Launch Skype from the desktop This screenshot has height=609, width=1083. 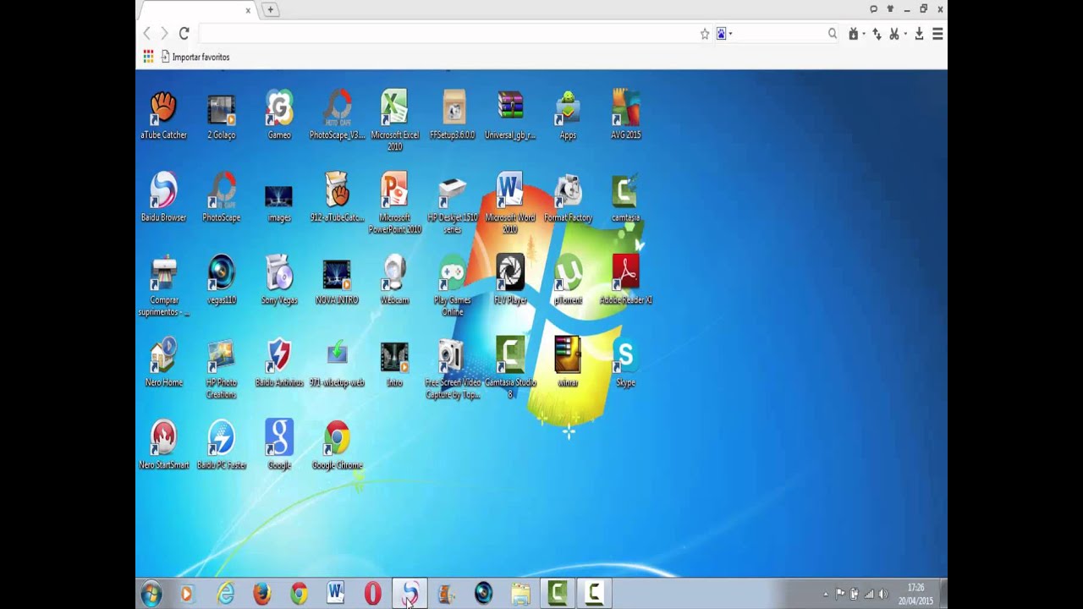pos(626,362)
